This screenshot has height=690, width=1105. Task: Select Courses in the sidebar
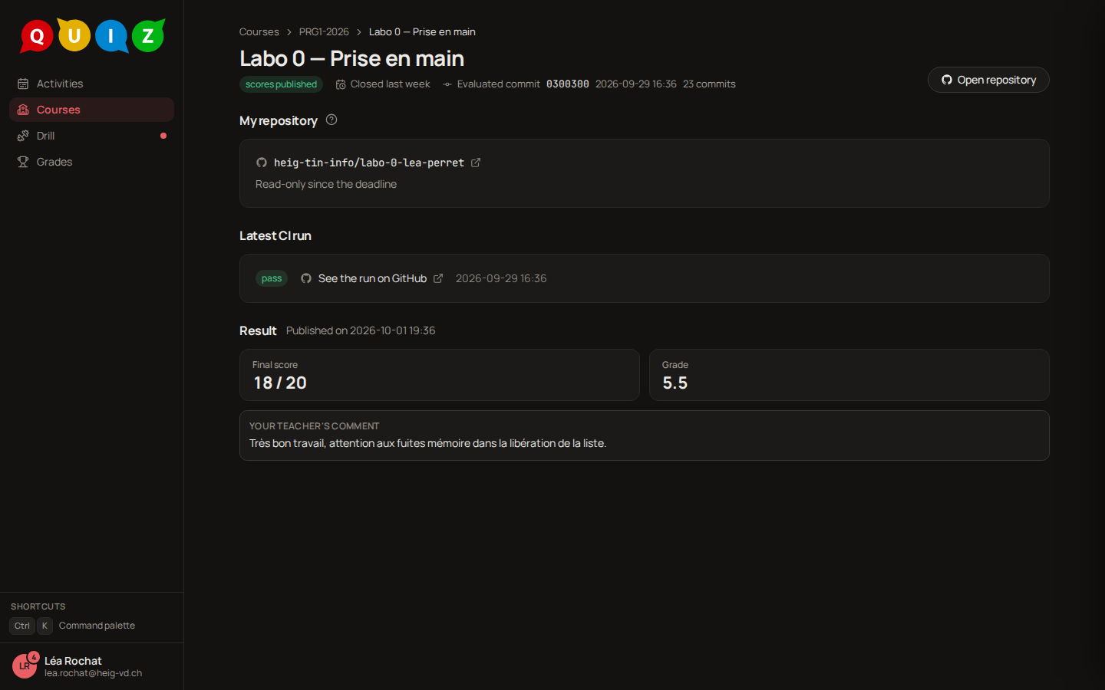91,110
